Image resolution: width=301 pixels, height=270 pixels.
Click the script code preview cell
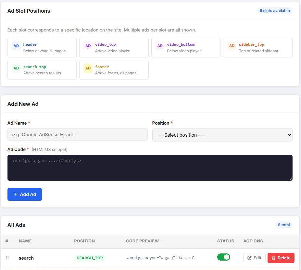161,258
